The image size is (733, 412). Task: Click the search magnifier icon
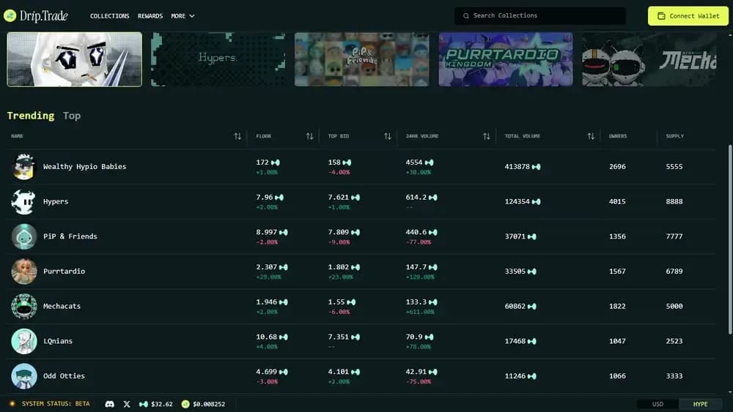466,16
